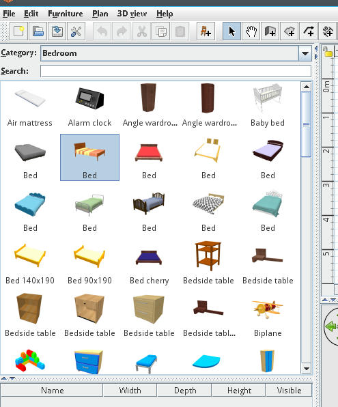This screenshot has width=338, height=407.
Task: Toggle the plan lock padlock icon
Action: [328, 51]
